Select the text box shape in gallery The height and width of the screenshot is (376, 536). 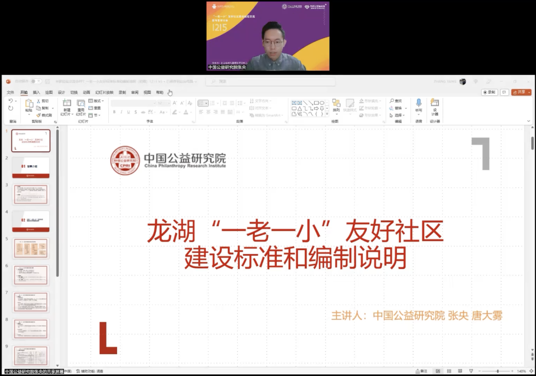294,103
